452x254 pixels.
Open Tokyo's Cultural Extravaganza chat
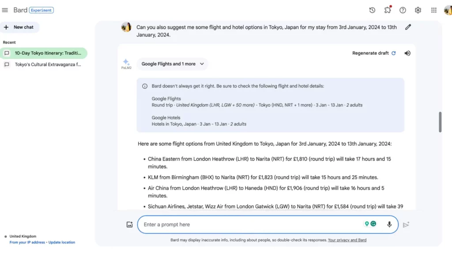coord(48,64)
